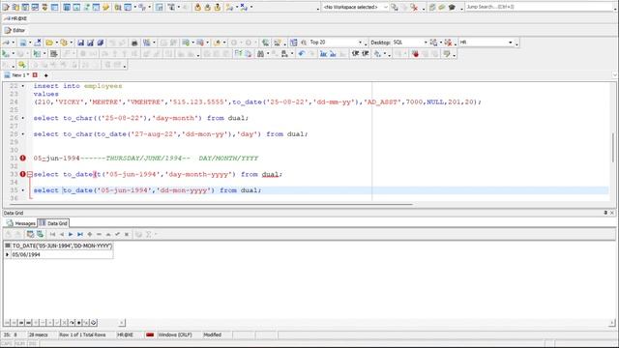
Task: Select the Data Grid tab
Action: point(53,223)
